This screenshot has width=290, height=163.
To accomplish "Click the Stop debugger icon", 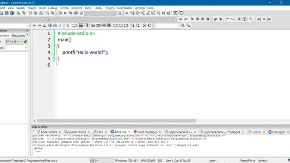I will [x=169, y=13].
